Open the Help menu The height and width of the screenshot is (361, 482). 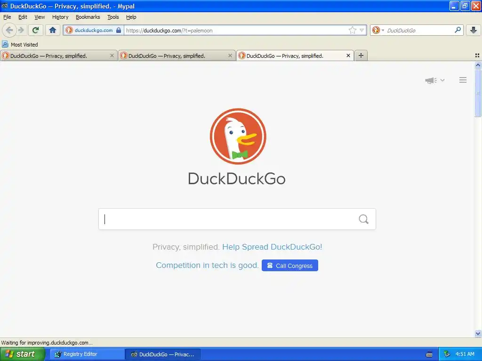click(131, 17)
